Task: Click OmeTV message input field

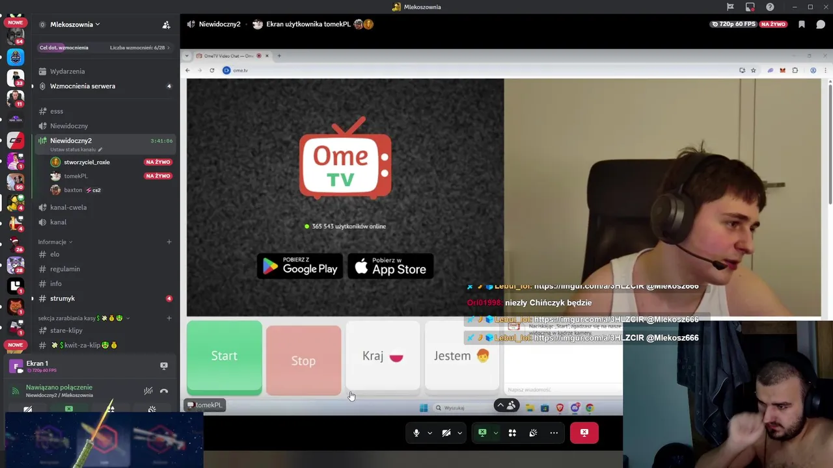Action: click(564, 389)
